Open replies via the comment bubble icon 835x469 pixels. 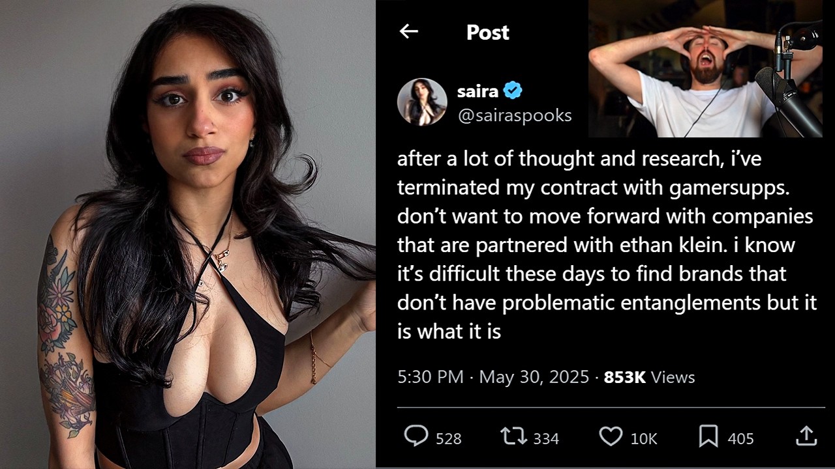click(416, 436)
